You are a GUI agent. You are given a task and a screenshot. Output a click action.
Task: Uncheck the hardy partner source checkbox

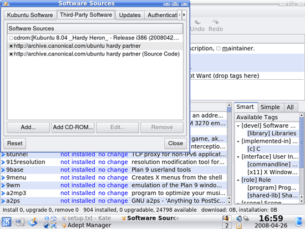11,46
